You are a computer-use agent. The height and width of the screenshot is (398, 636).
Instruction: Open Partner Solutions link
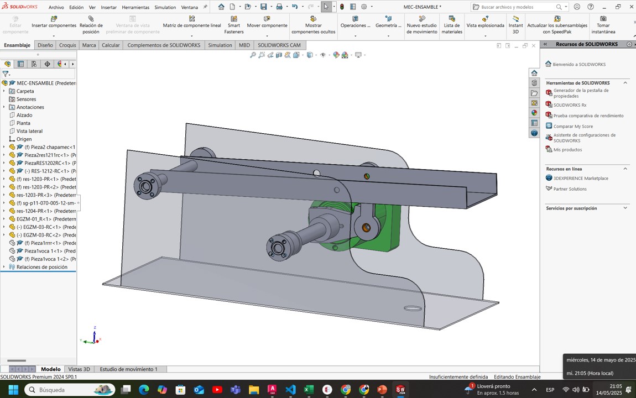(570, 189)
